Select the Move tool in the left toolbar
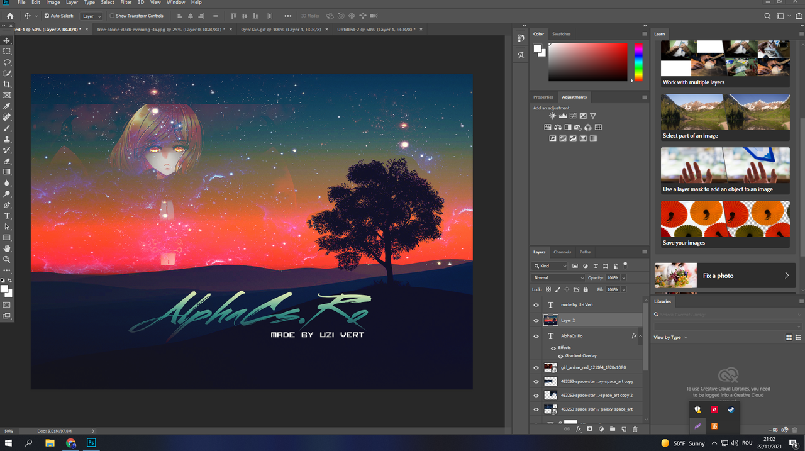 point(7,40)
